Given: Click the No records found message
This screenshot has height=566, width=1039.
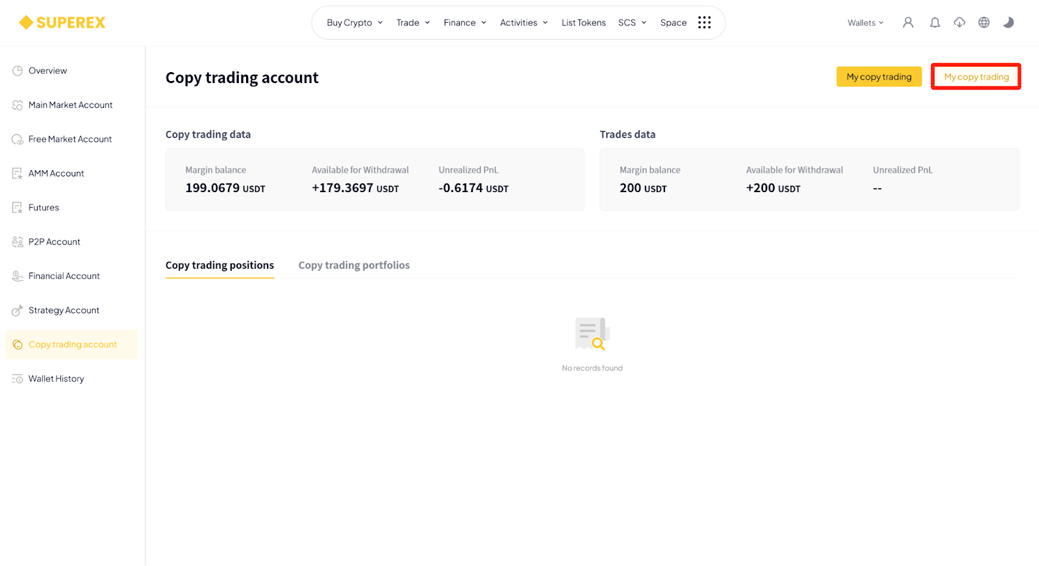Looking at the screenshot, I should [592, 368].
